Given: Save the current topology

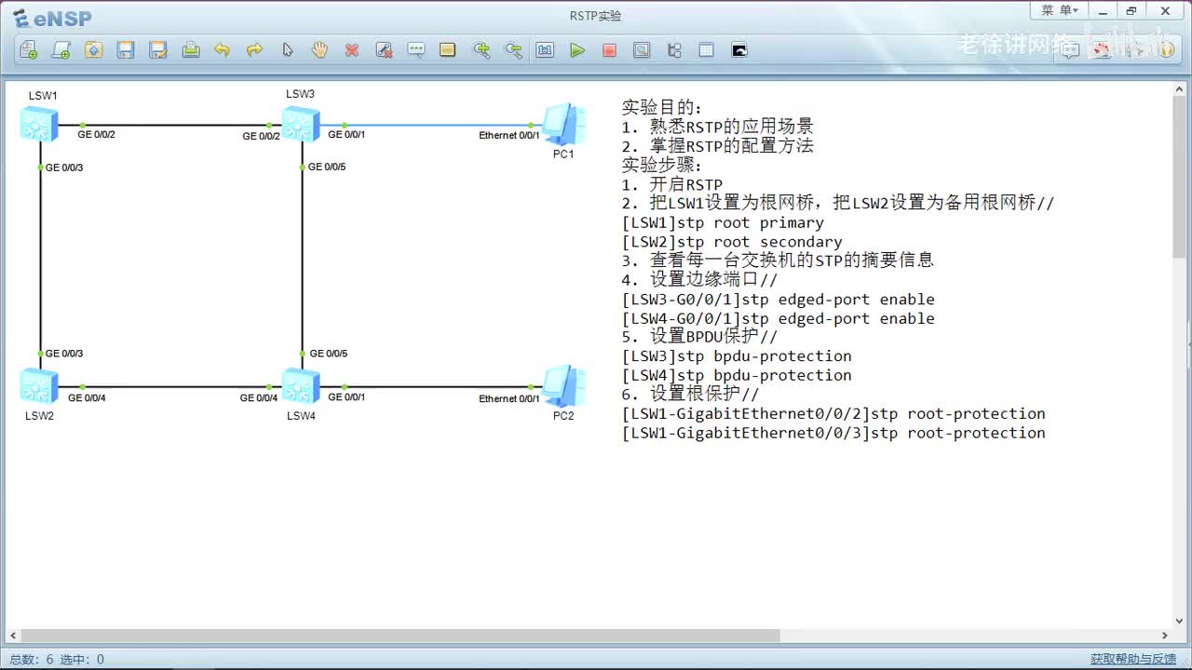Looking at the screenshot, I should tap(126, 50).
